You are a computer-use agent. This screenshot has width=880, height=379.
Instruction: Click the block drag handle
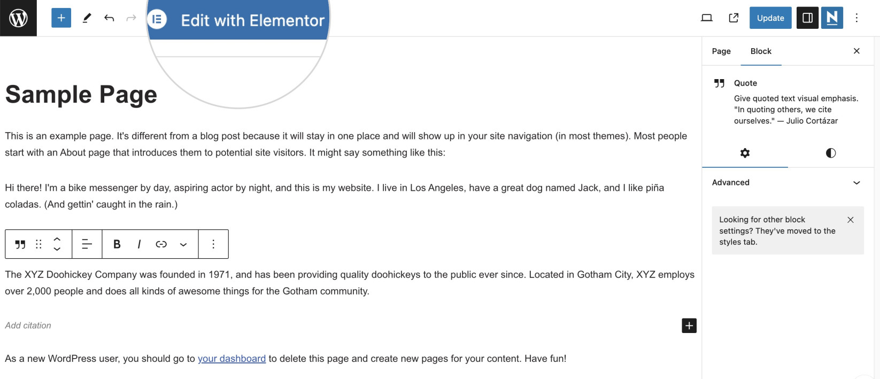coord(38,244)
